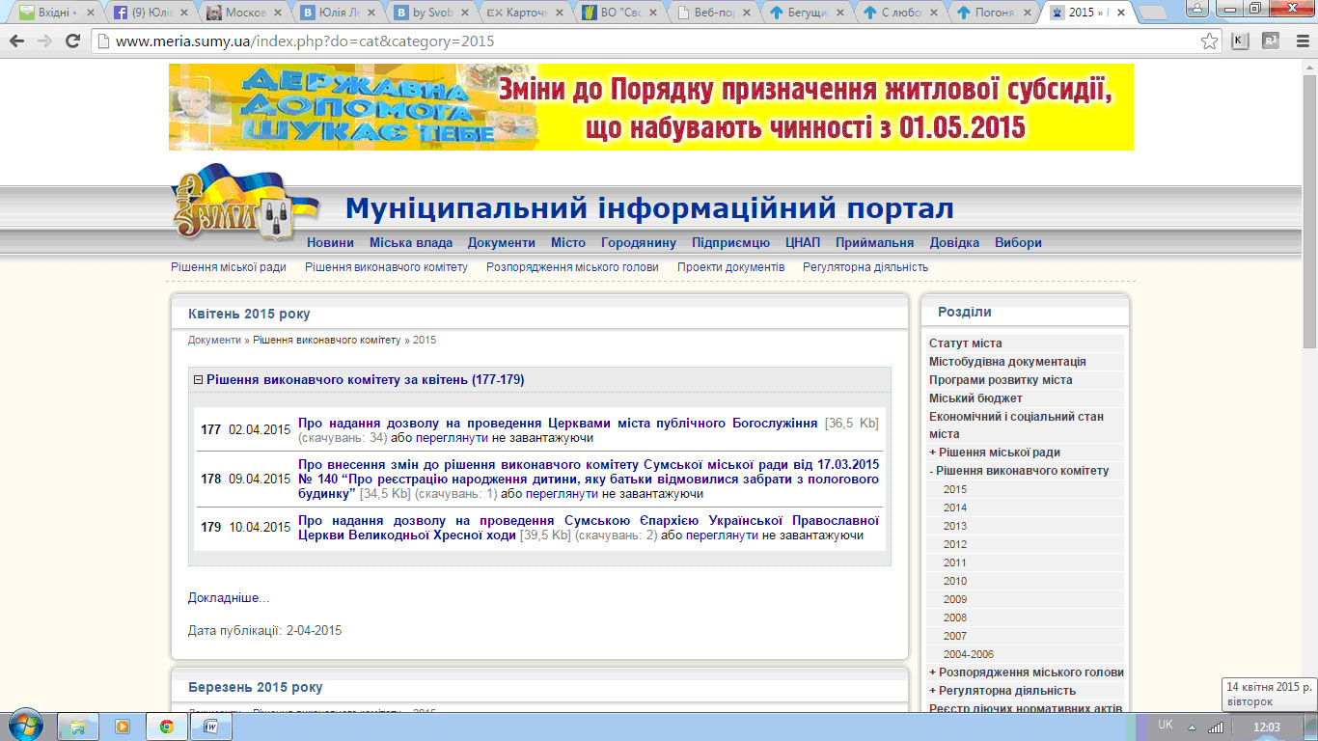The height and width of the screenshot is (741, 1318).
Task: Go to 'Розпорядження міського голови' submenu link
Action: coord(572,267)
